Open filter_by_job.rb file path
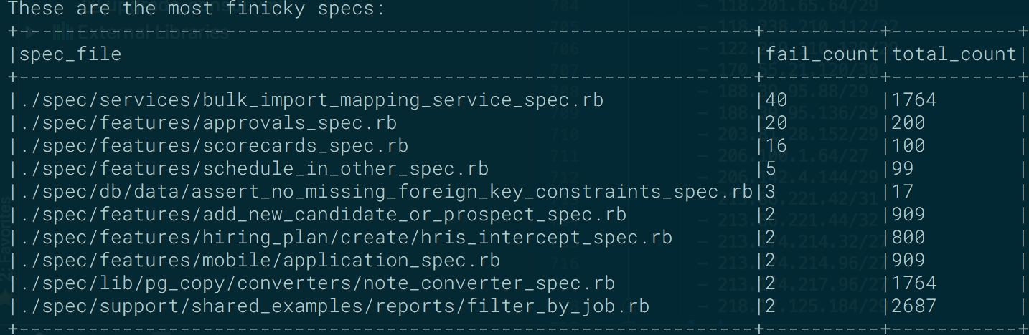This screenshot has width=1029, height=335. [334, 306]
